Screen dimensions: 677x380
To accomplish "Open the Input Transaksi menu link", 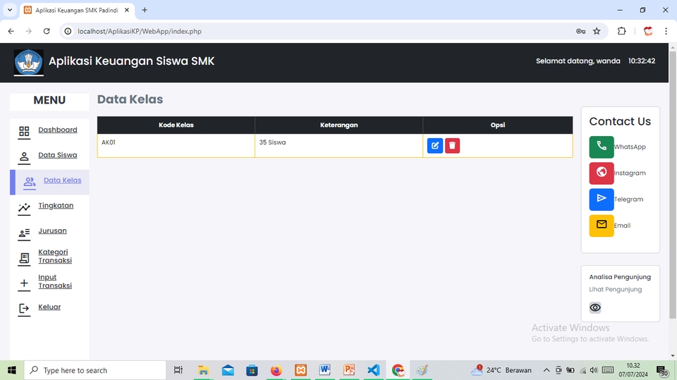I will click(x=55, y=281).
